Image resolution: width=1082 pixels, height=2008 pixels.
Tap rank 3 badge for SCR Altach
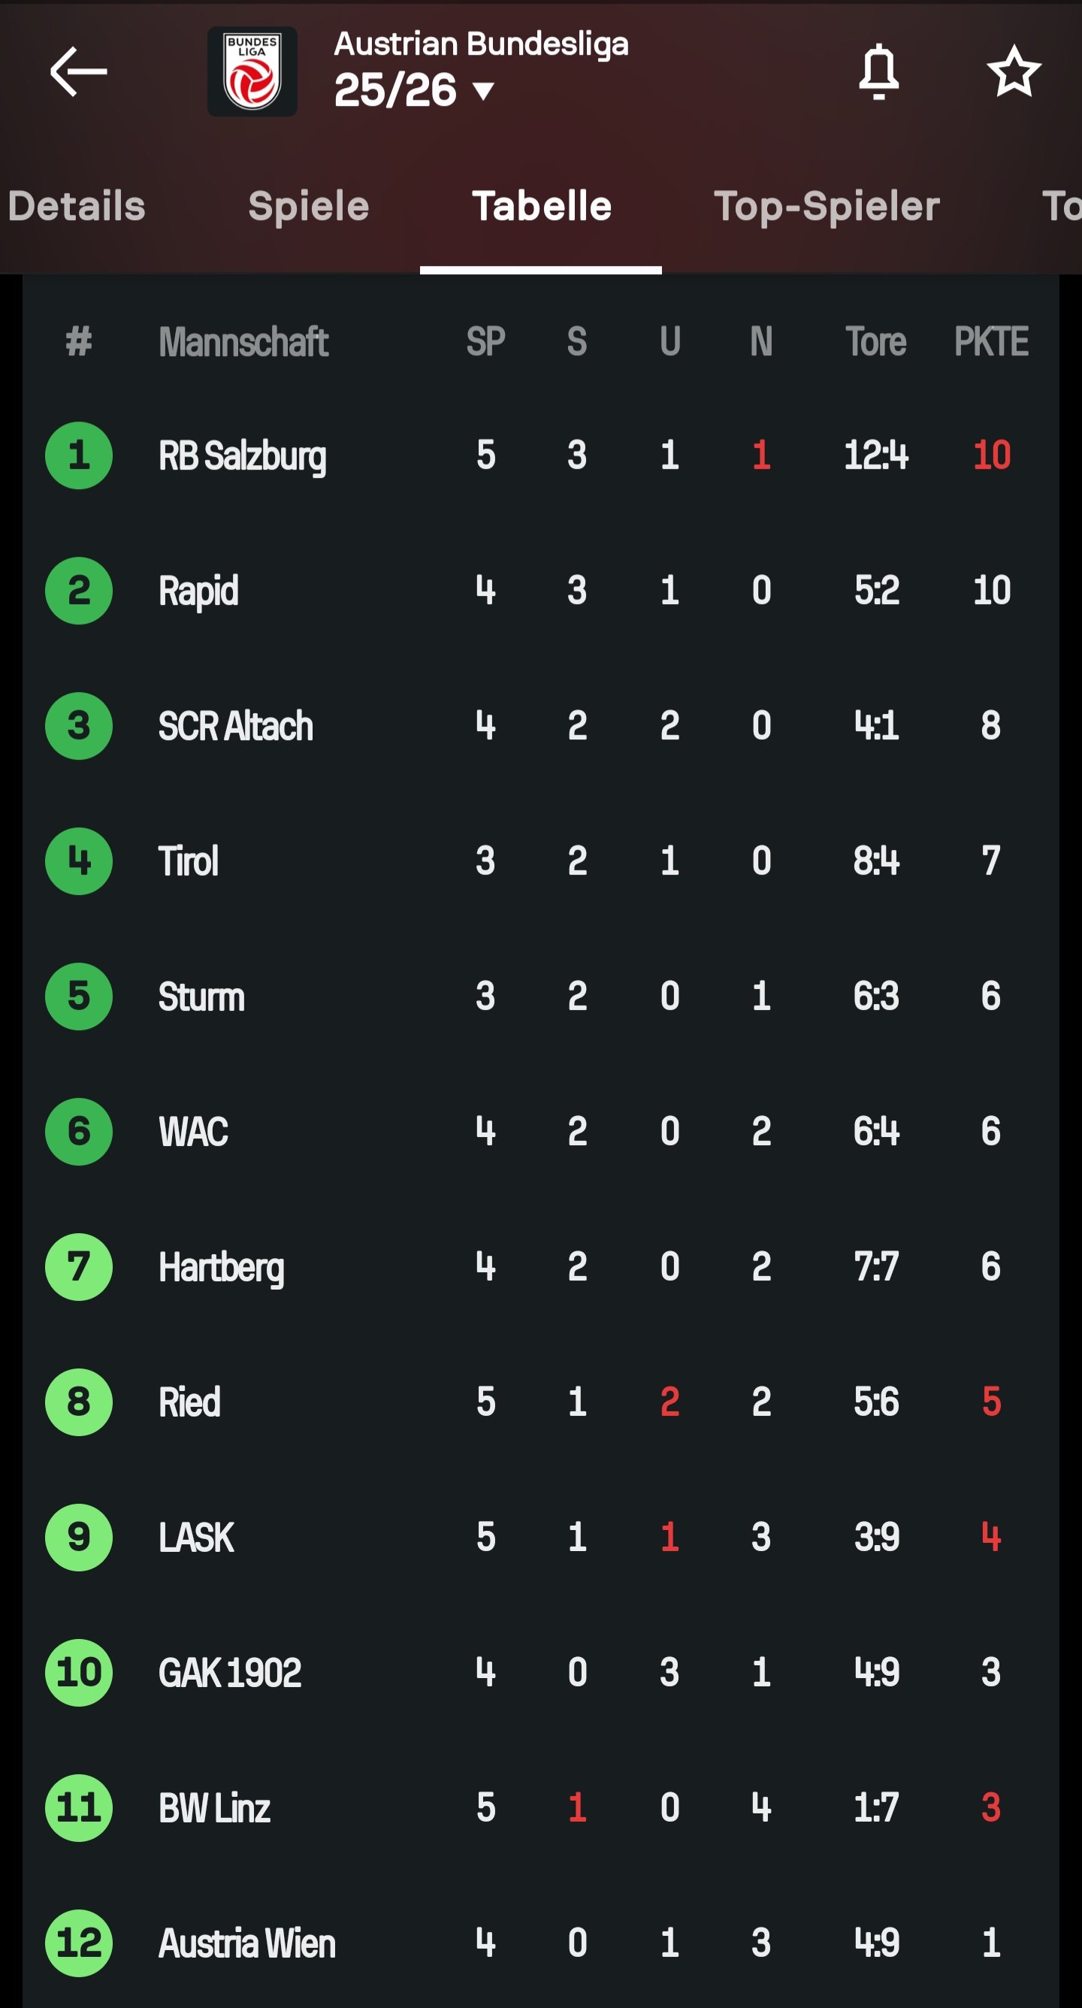(x=79, y=726)
